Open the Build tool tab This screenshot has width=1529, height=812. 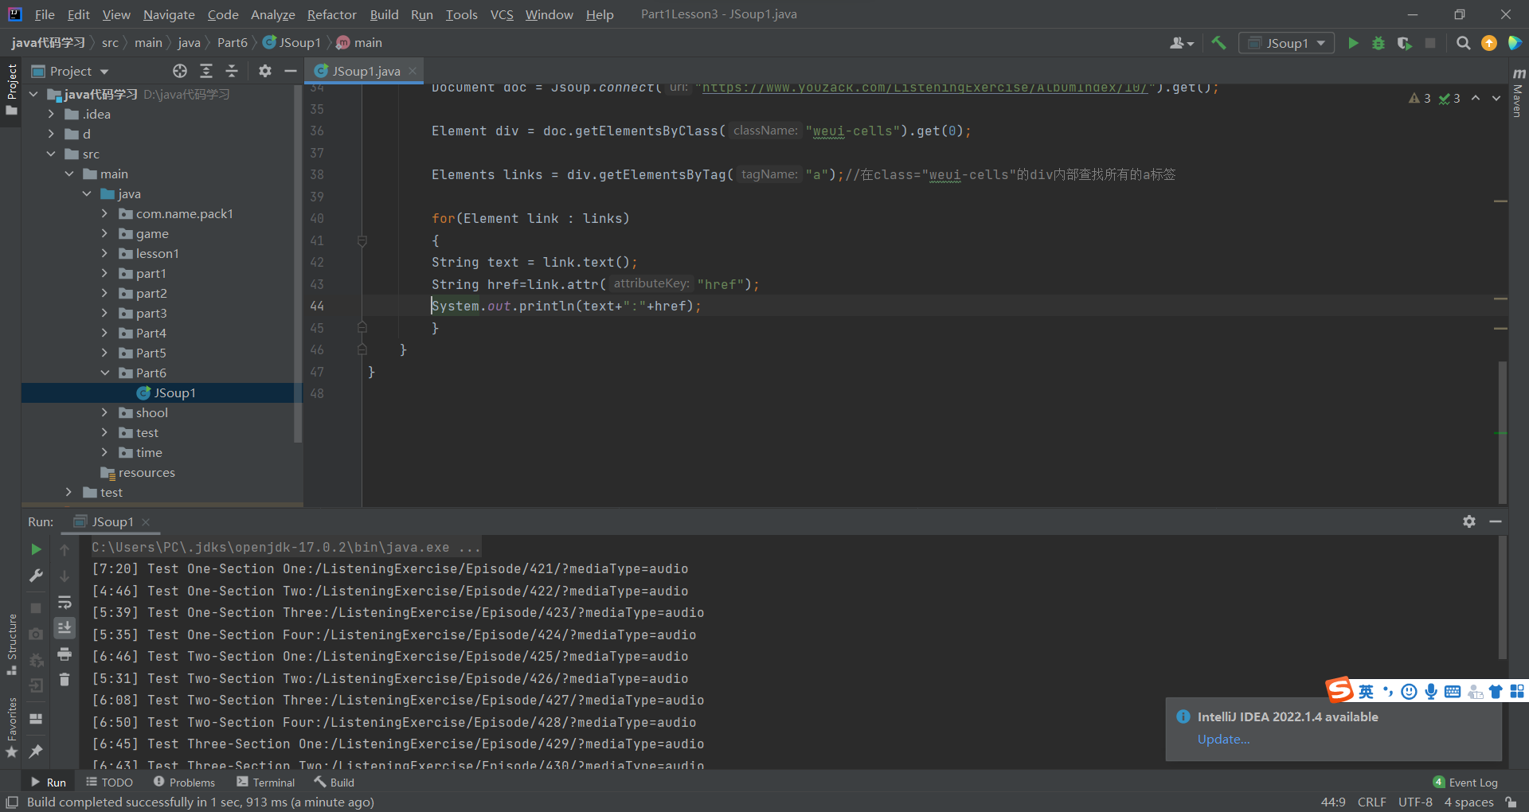pyautogui.click(x=334, y=783)
